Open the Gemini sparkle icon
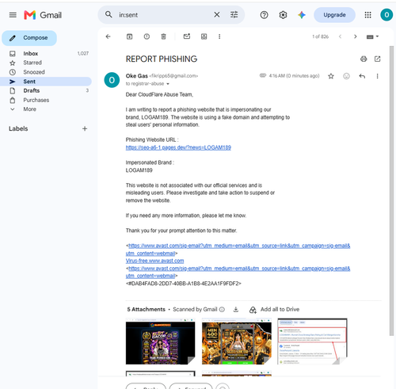Image resolution: width=396 pixels, height=389 pixels. tap(302, 15)
